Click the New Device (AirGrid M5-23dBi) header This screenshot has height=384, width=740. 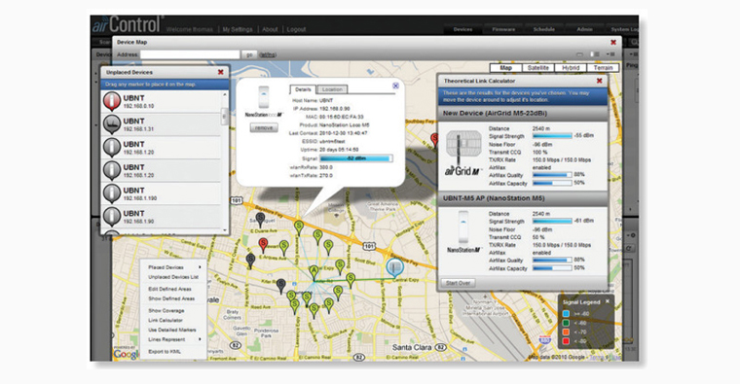tap(523, 113)
